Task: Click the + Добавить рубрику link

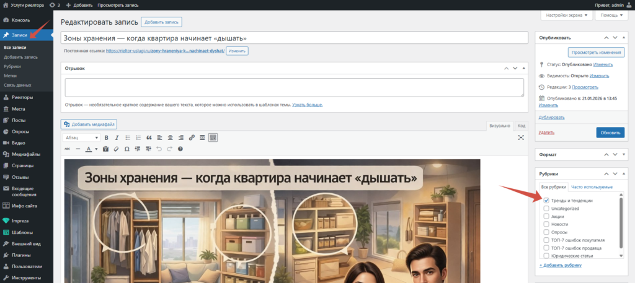Action: click(x=561, y=265)
